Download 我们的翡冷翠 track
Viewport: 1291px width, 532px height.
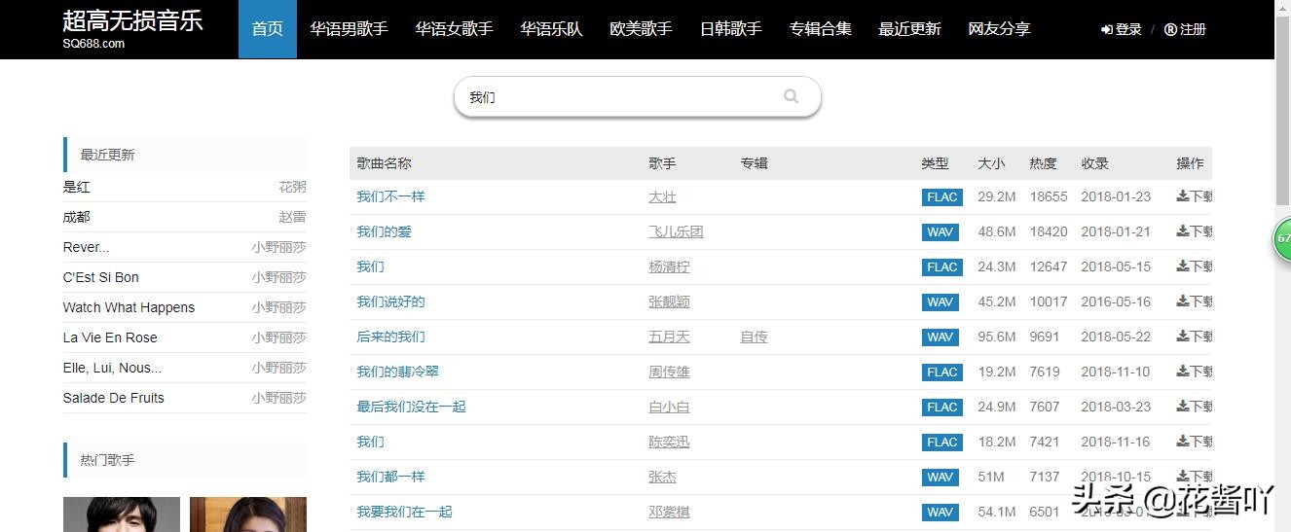[1194, 372]
